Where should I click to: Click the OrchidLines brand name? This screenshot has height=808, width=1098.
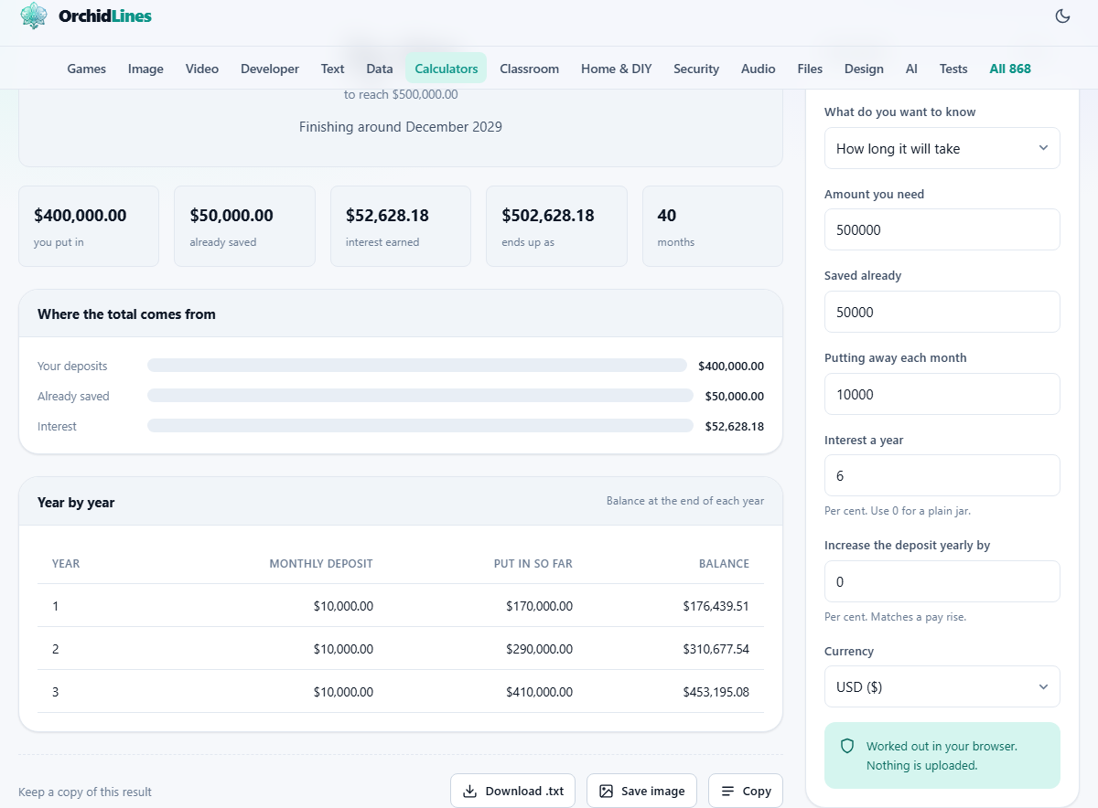[x=105, y=16]
